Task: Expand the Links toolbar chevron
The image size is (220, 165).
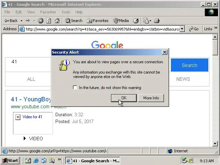Action: click(x=216, y=28)
